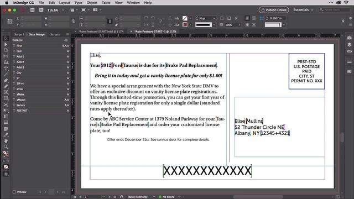
Task: Select the Gradient Feather tool
Action: click(x=6, y=123)
